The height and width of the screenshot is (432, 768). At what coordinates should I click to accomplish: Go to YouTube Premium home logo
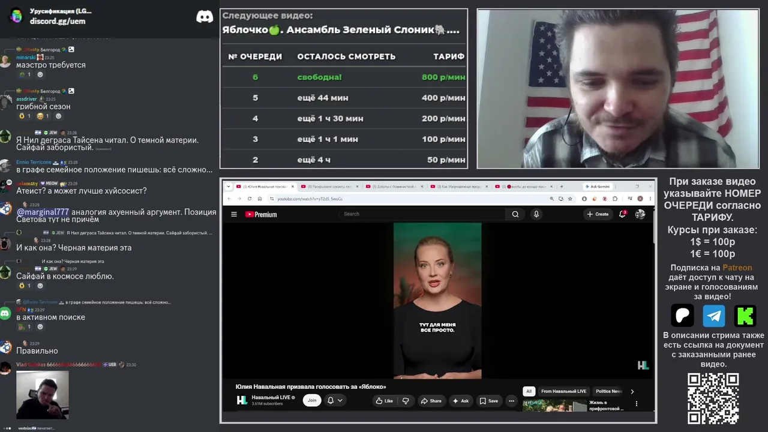click(261, 214)
